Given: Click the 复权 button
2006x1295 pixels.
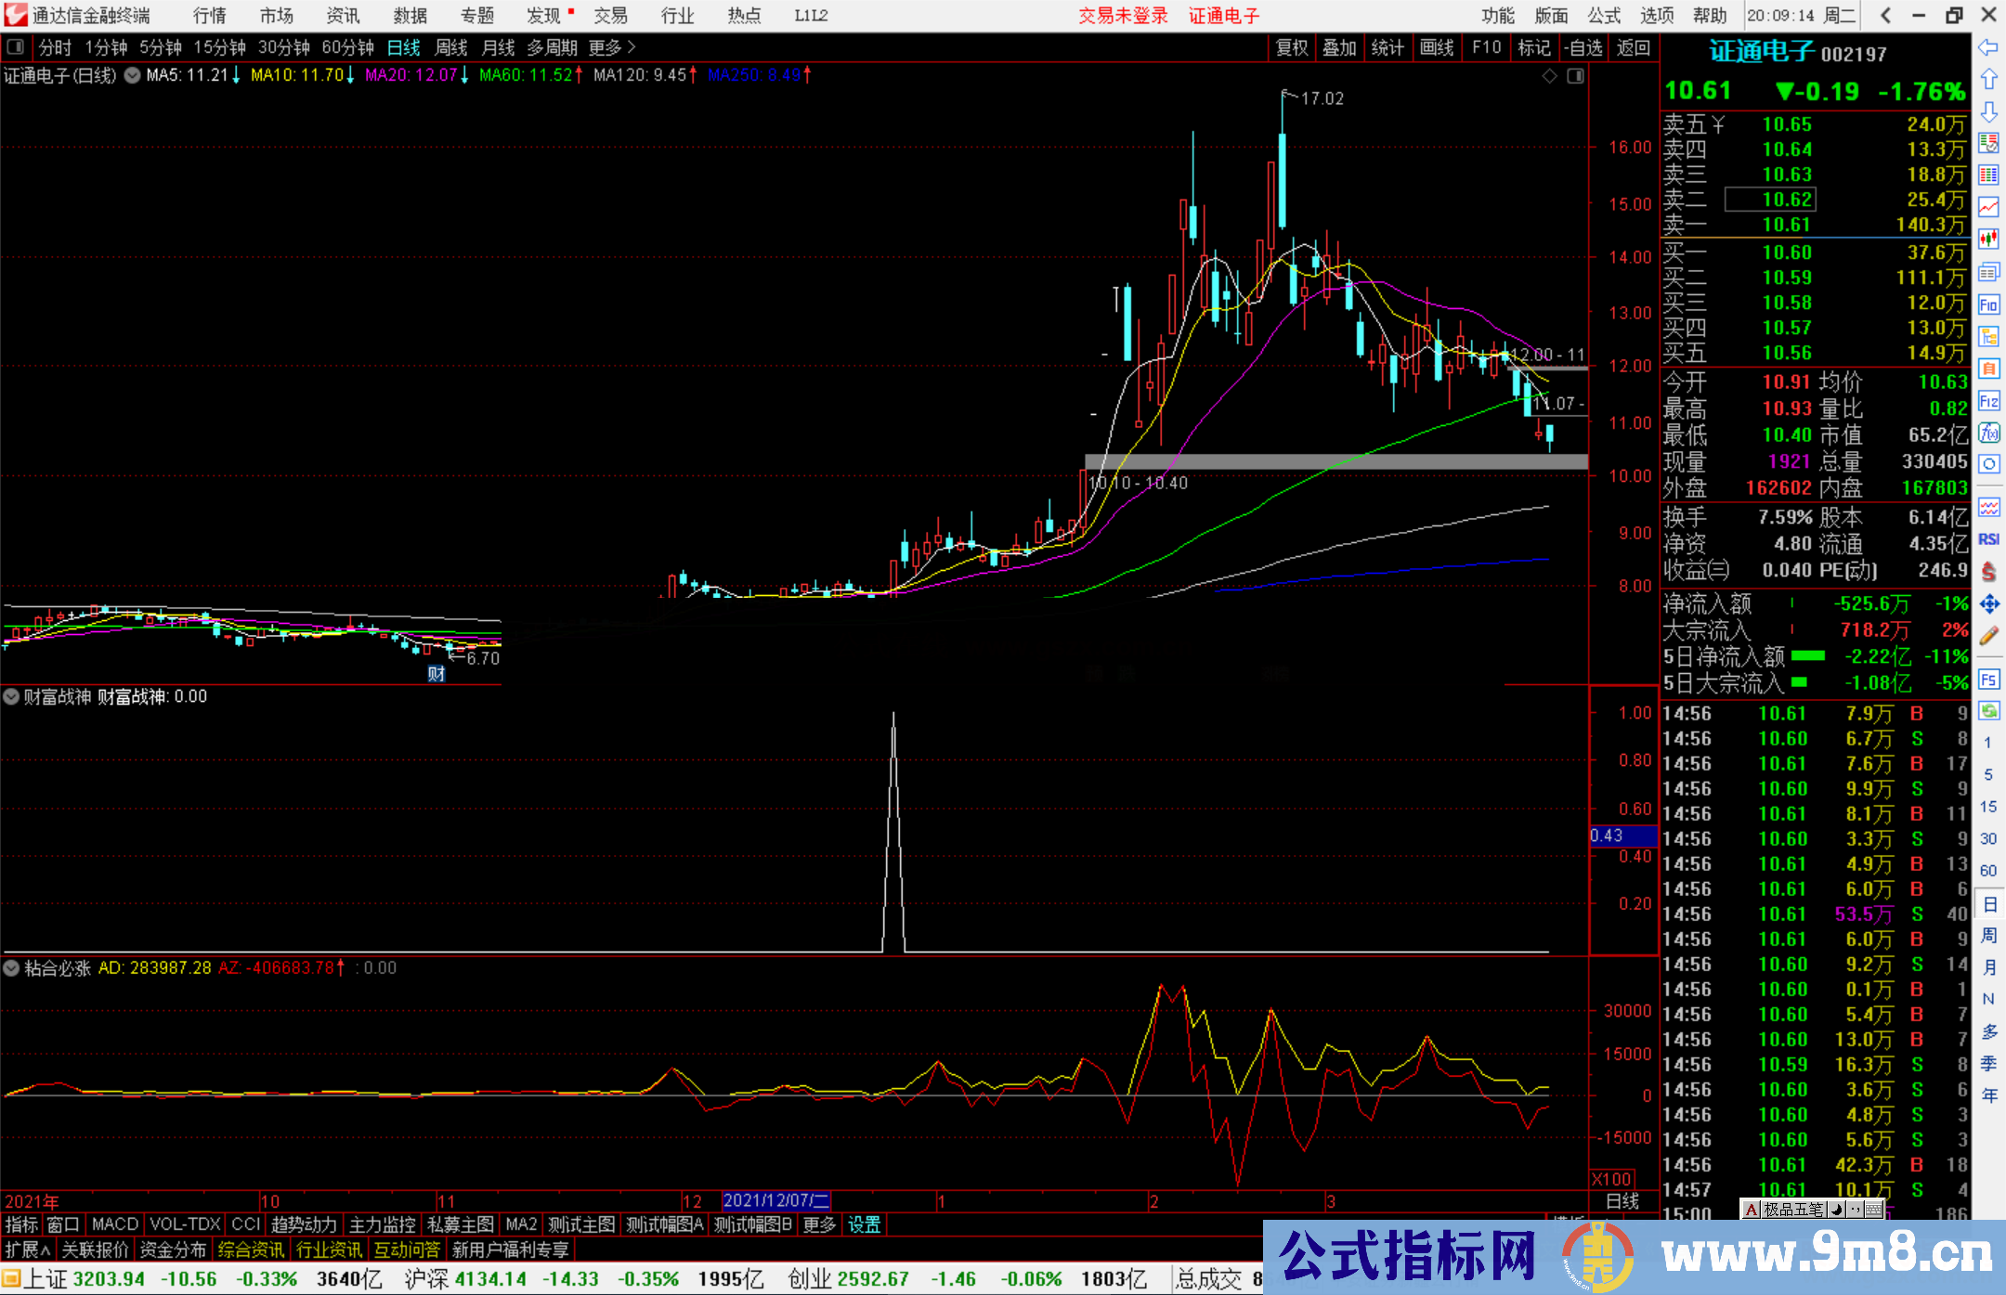Looking at the screenshot, I should (1292, 47).
